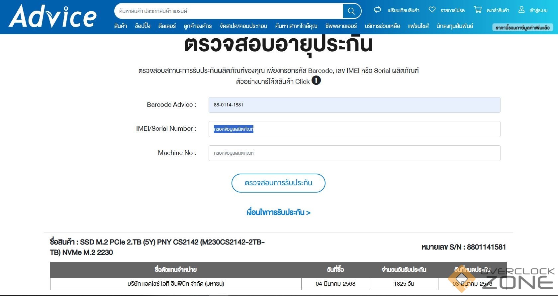Open the บริการช่วยเหลือ menu
Image resolution: width=558 pixels, height=296 pixels.
click(382, 26)
